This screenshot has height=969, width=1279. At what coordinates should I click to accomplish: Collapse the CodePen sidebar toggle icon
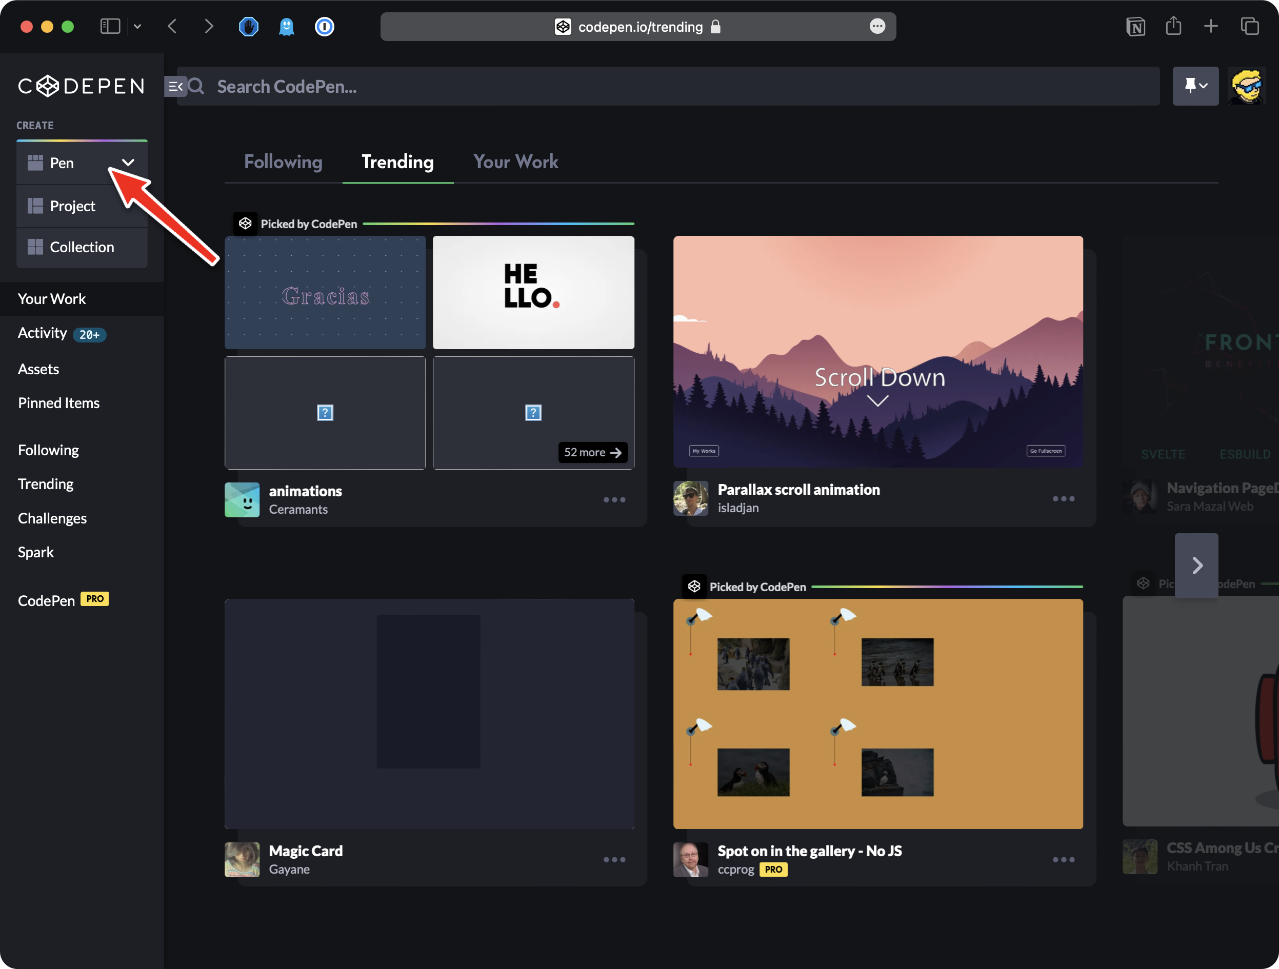[175, 87]
